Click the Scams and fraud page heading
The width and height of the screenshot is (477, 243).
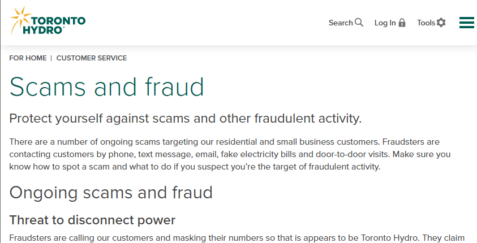[107, 87]
